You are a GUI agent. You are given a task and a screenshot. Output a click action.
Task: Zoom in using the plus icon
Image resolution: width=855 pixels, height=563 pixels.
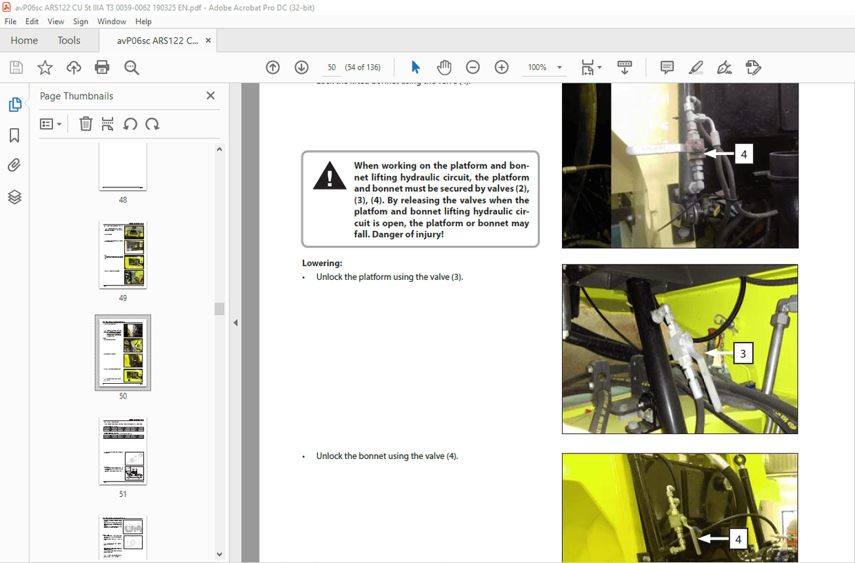(x=501, y=67)
